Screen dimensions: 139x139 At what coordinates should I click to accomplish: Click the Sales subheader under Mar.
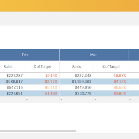(77, 67)
